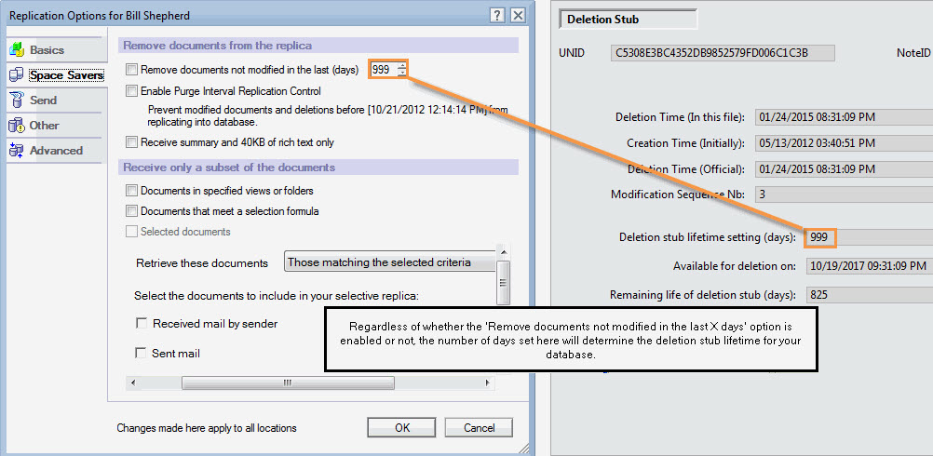Click the Send tab icon
This screenshot has height=456, width=933.
[17, 101]
